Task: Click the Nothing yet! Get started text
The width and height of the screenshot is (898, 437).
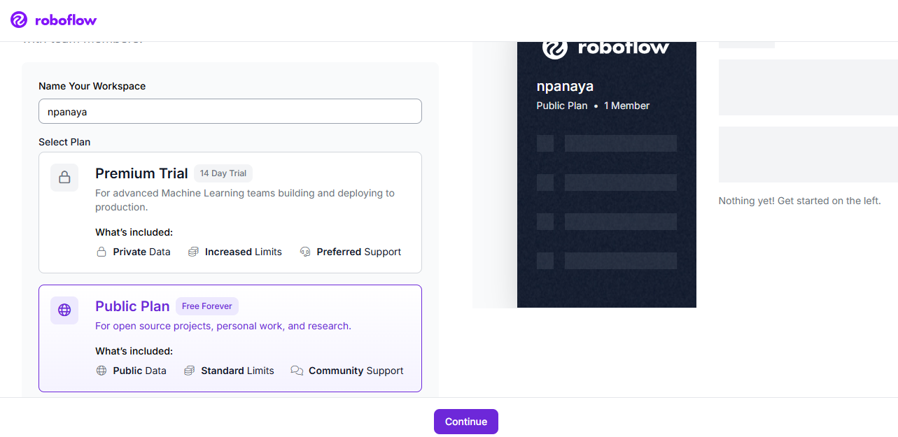Action: point(799,201)
